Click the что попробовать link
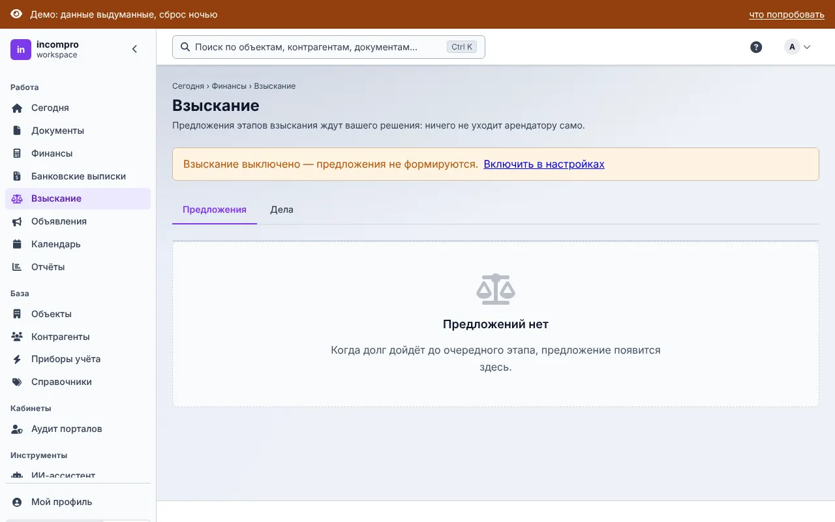Screen dimensions: 835x522 (787, 14)
